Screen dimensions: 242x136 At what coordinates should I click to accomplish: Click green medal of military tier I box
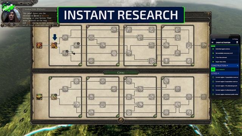coord(80,65)
